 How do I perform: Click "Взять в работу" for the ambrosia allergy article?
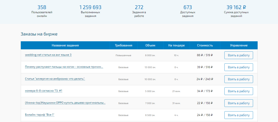coord(238,79)
